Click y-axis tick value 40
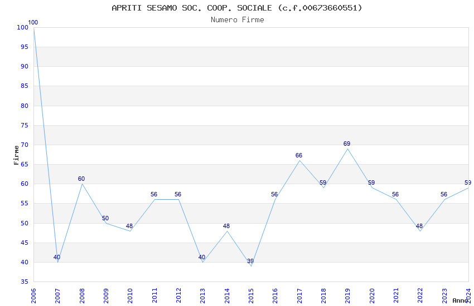 click(x=25, y=262)
